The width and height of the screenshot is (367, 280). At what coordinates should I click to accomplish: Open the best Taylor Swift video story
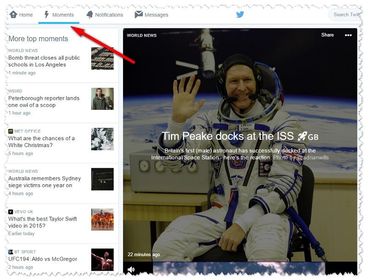(42, 222)
